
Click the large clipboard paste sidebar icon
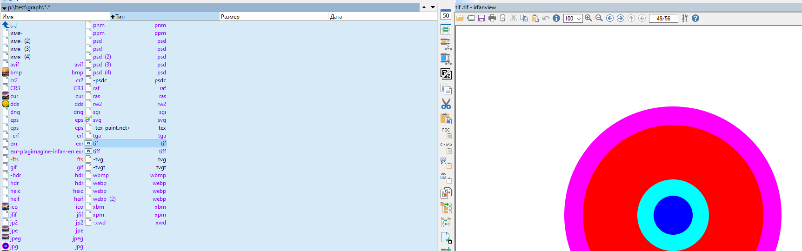click(x=446, y=118)
